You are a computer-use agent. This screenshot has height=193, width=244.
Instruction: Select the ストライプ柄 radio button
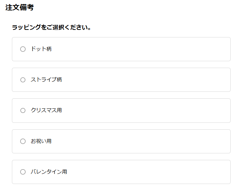click(23, 80)
